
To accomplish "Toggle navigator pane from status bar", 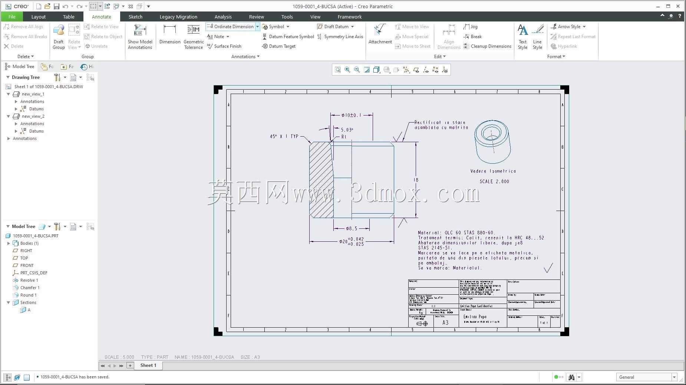I will click(8, 377).
